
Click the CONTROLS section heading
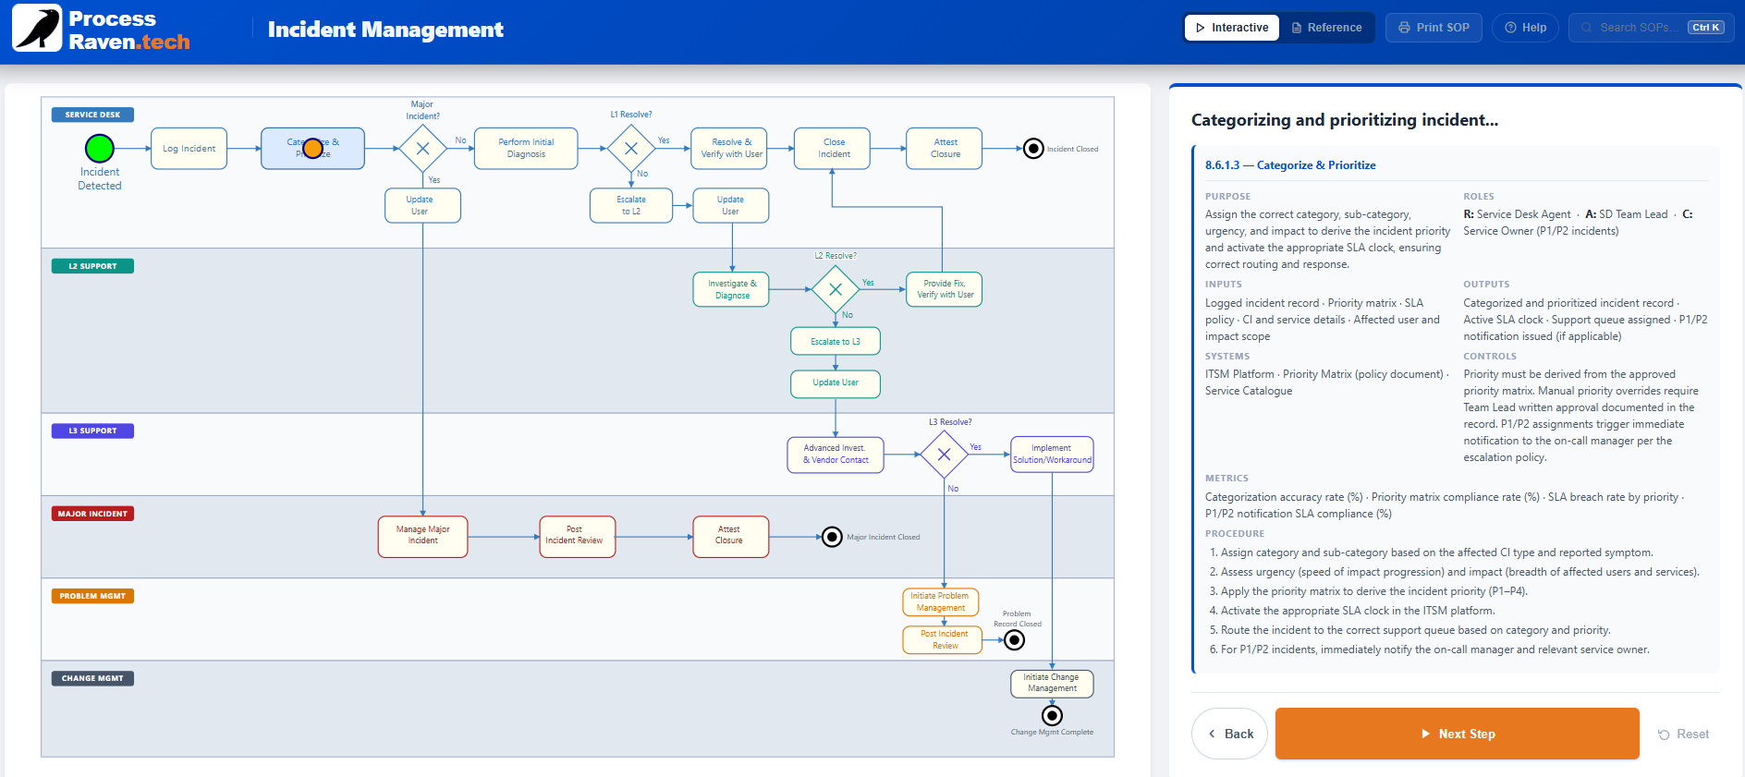coord(1490,357)
